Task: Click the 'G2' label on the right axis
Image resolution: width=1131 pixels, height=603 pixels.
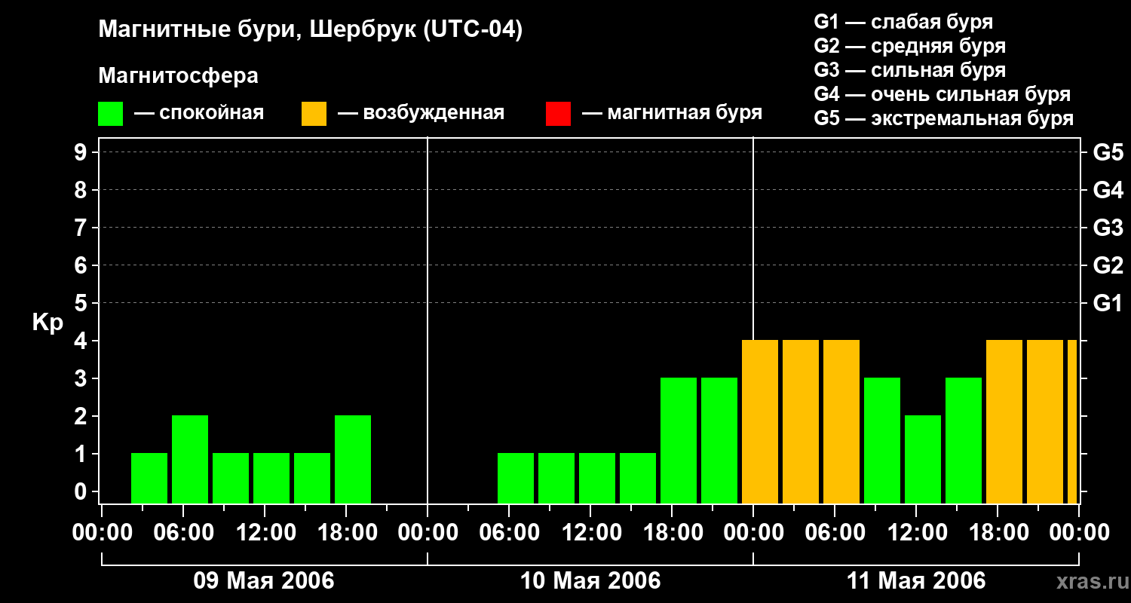Action: (1108, 265)
